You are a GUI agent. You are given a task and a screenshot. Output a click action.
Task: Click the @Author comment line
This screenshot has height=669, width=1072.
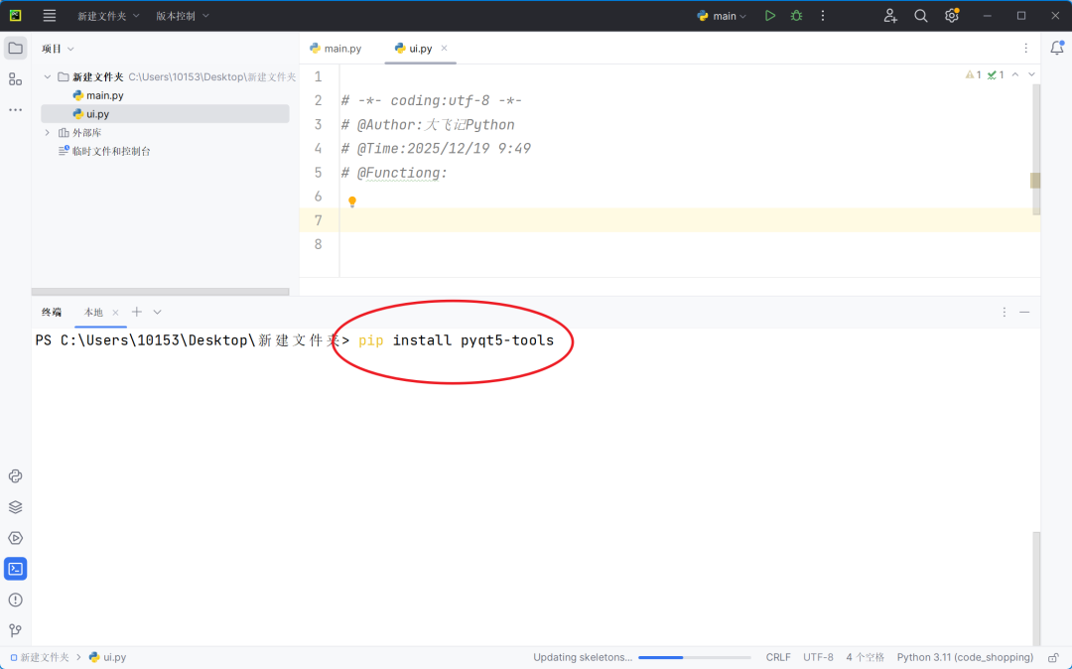click(x=428, y=124)
